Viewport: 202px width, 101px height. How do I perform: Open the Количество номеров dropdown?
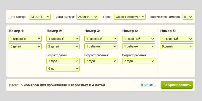(187, 17)
